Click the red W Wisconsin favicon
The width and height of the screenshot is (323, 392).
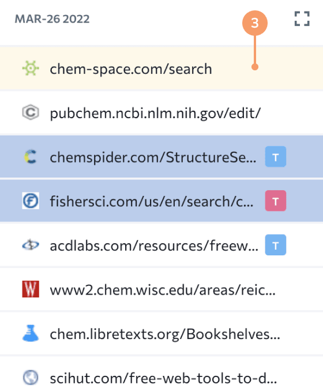pos(31,289)
